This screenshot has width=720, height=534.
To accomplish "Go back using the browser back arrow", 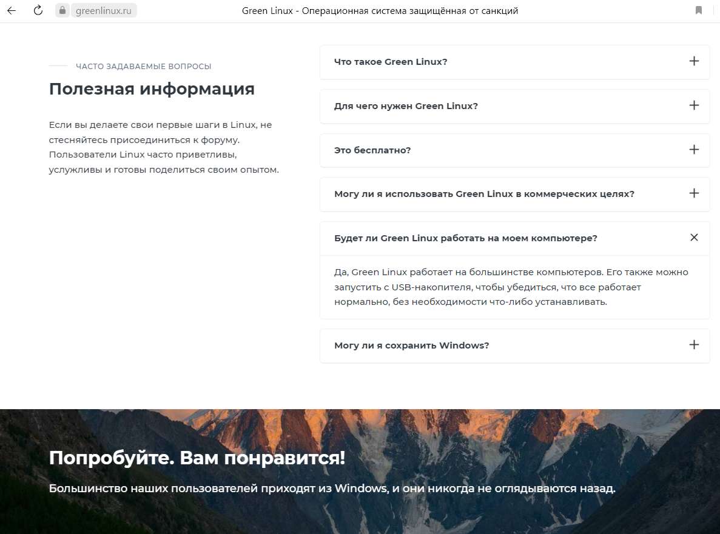I will coord(12,10).
